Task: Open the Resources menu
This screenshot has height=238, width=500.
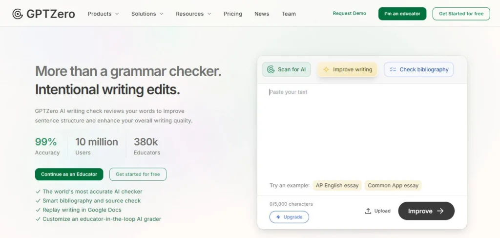Action: tap(193, 14)
